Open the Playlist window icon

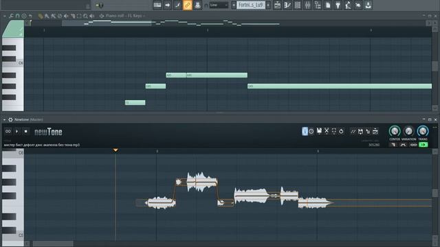(x=278, y=5)
